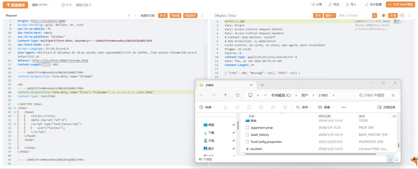Click the filename line of the request
The height and width of the screenshot is (169, 418).
(105, 92)
